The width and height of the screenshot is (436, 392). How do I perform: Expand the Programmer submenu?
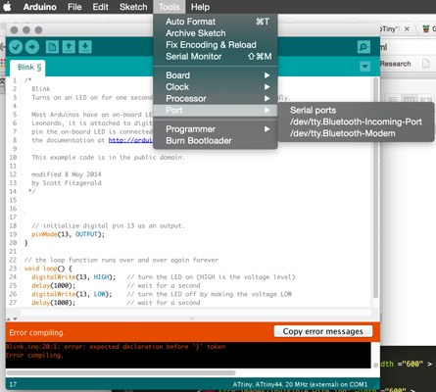coord(216,129)
